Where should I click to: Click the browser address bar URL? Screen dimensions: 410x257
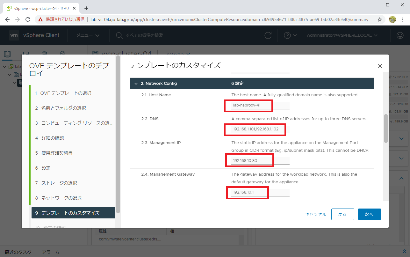229,19
